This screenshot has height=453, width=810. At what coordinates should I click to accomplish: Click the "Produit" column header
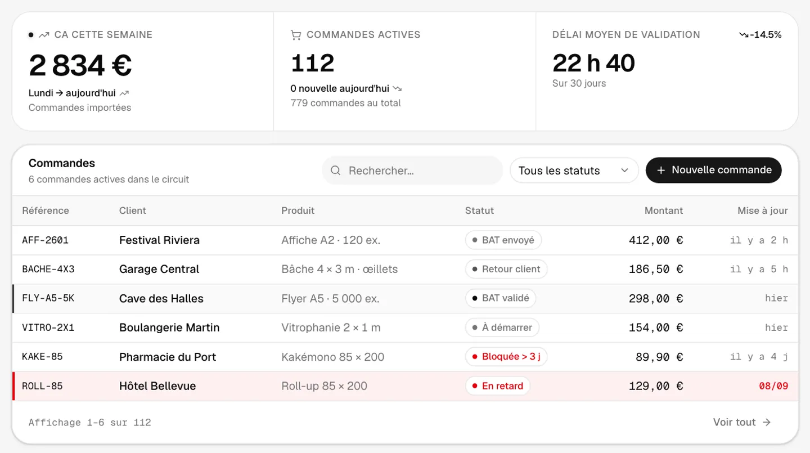click(x=298, y=210)
